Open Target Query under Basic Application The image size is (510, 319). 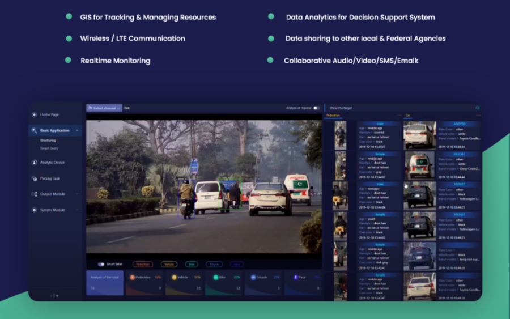(49, 148)
